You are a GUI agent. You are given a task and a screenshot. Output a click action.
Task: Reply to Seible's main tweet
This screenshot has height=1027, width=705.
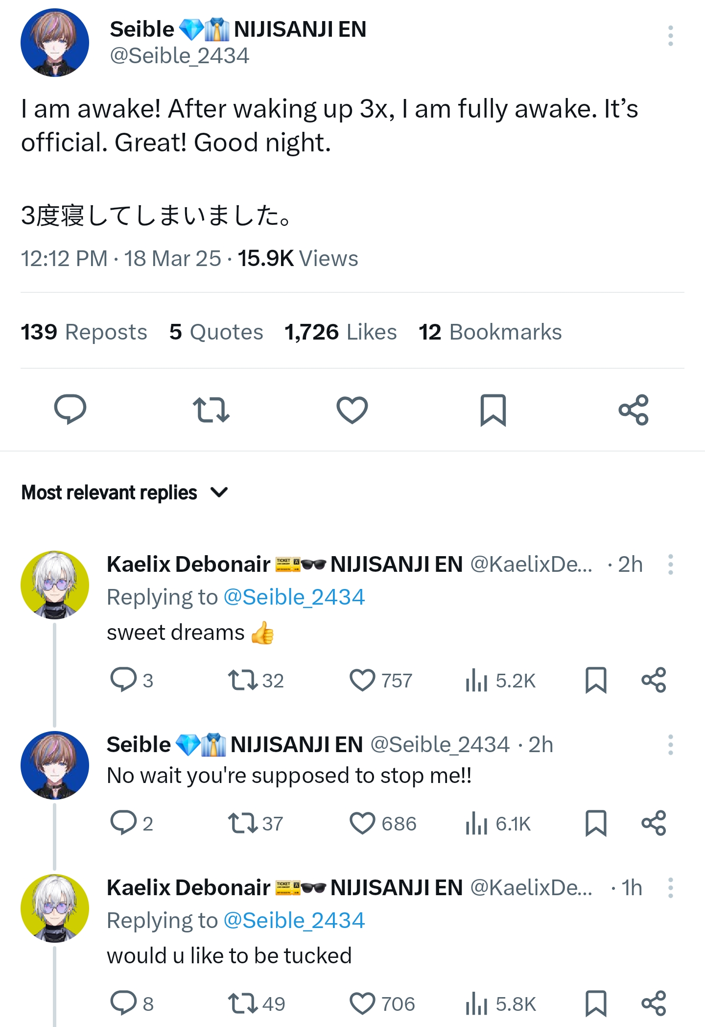(70, 410)
